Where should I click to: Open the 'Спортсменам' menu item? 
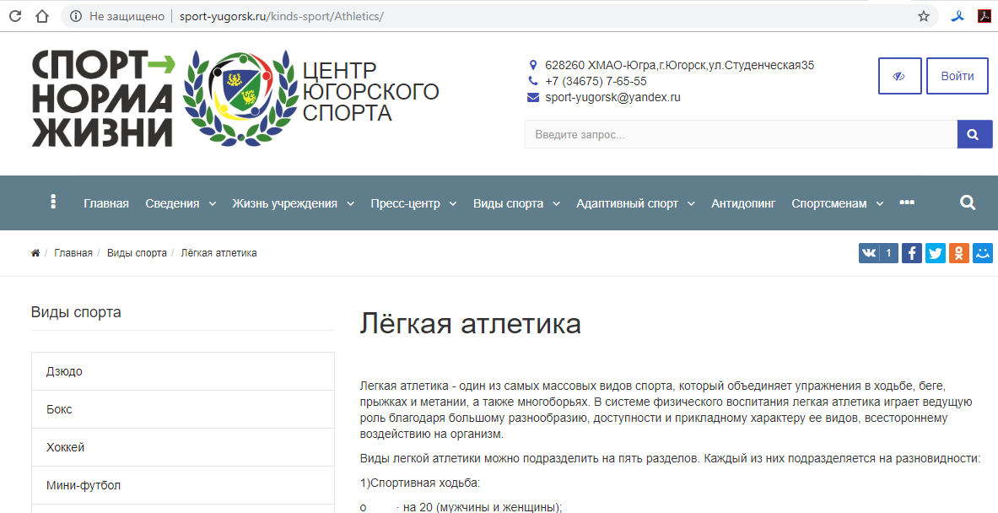[829, 203]
